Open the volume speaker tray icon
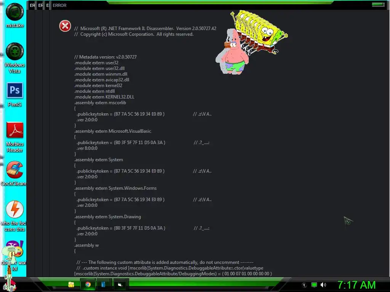 pyautogui.click(x=323, y=285)
